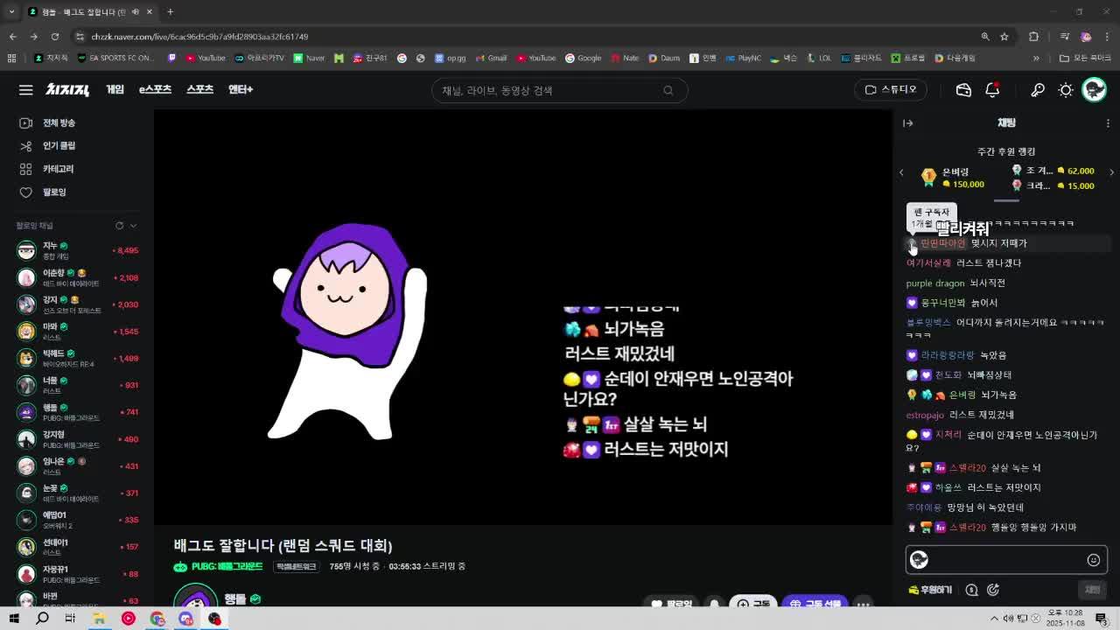The height and width of the screenshot is (630, 1120).
Task: Refresh the 팔로잉 채널 list in the sidebar
Action: pos(120,225)
